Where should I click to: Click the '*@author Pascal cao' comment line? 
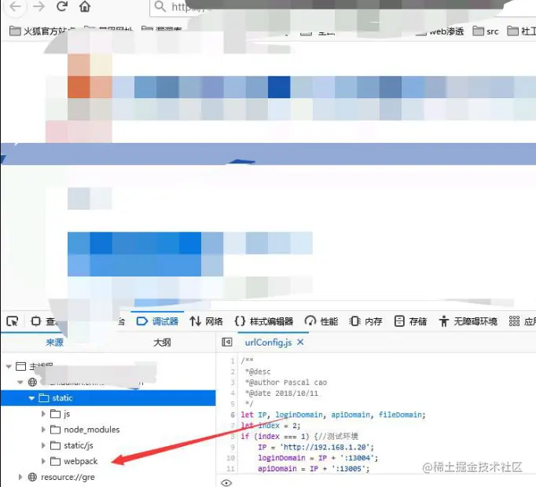coord(286,383)
